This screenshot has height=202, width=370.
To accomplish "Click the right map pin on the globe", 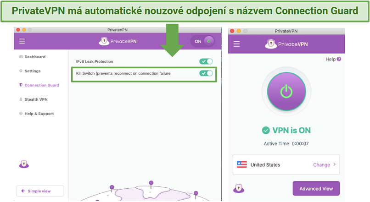I will [x=196, y=195].
